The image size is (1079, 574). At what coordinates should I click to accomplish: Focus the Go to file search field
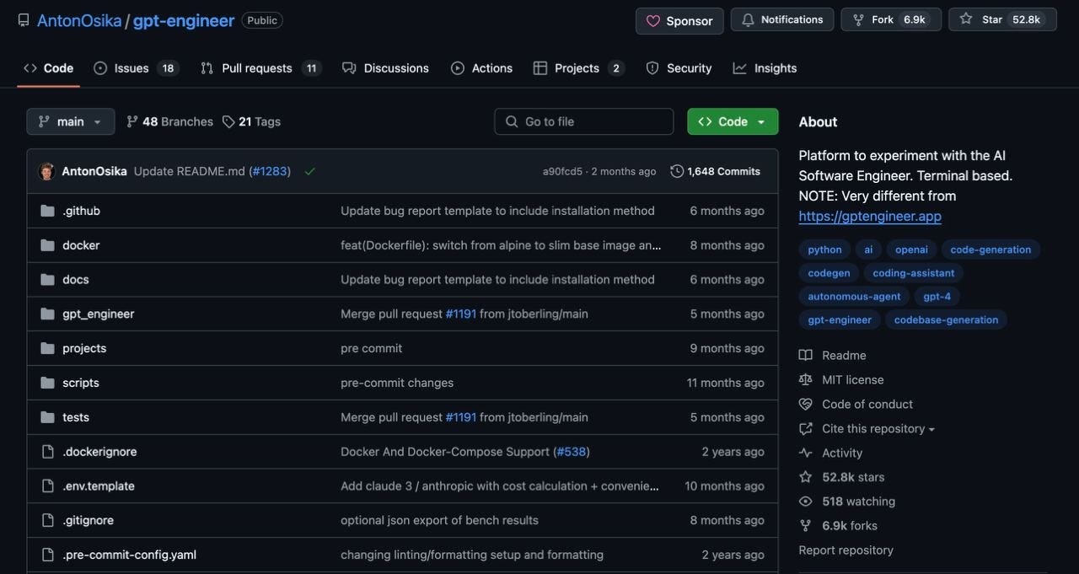[x=583, y=121]
